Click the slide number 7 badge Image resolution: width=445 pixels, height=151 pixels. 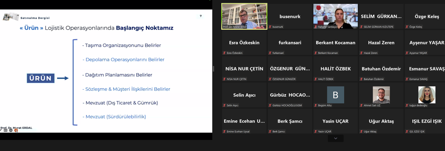click(x=201, y=16)
